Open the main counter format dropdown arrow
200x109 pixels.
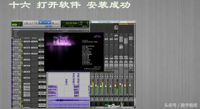coord(78,23)
